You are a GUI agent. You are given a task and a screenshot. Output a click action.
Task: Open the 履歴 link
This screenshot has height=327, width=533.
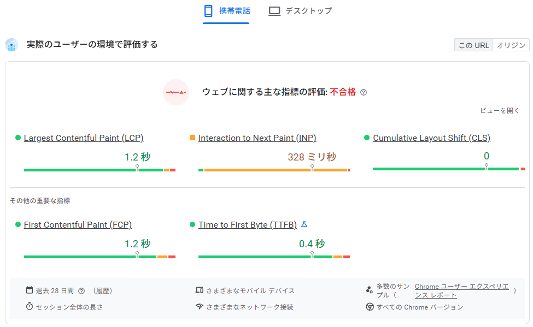coord(103,290)
